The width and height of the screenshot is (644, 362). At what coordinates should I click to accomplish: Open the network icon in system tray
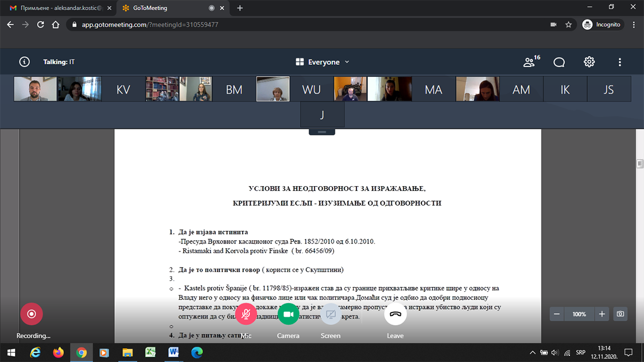[567, 352]
